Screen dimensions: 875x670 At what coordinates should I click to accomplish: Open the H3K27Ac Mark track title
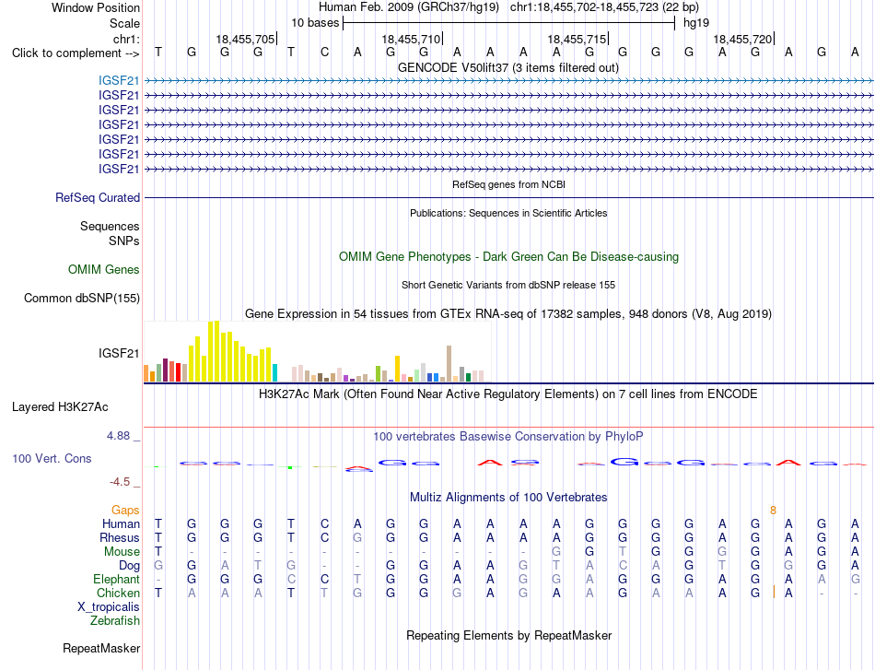point(508,394)
